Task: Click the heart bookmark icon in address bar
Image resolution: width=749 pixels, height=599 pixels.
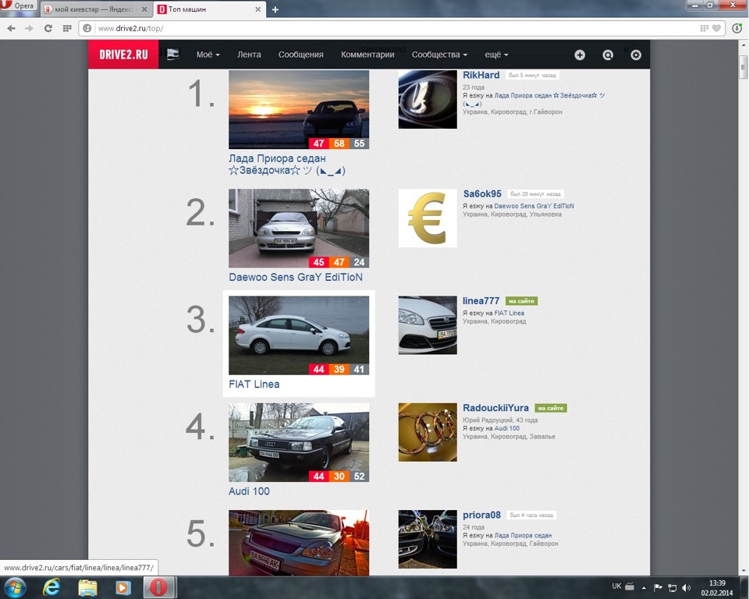Action: tap(716, 28)
